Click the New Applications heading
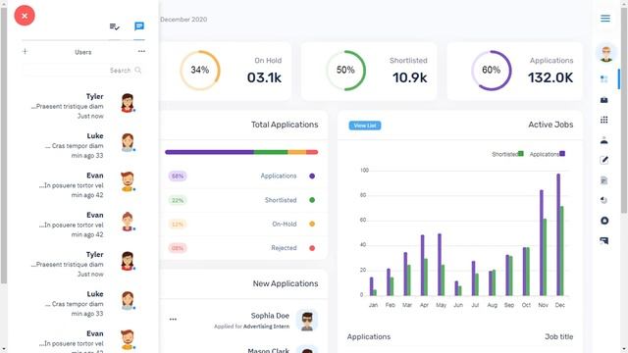Image resolution: width=628 pixels, height=353 pixels. 286,283
